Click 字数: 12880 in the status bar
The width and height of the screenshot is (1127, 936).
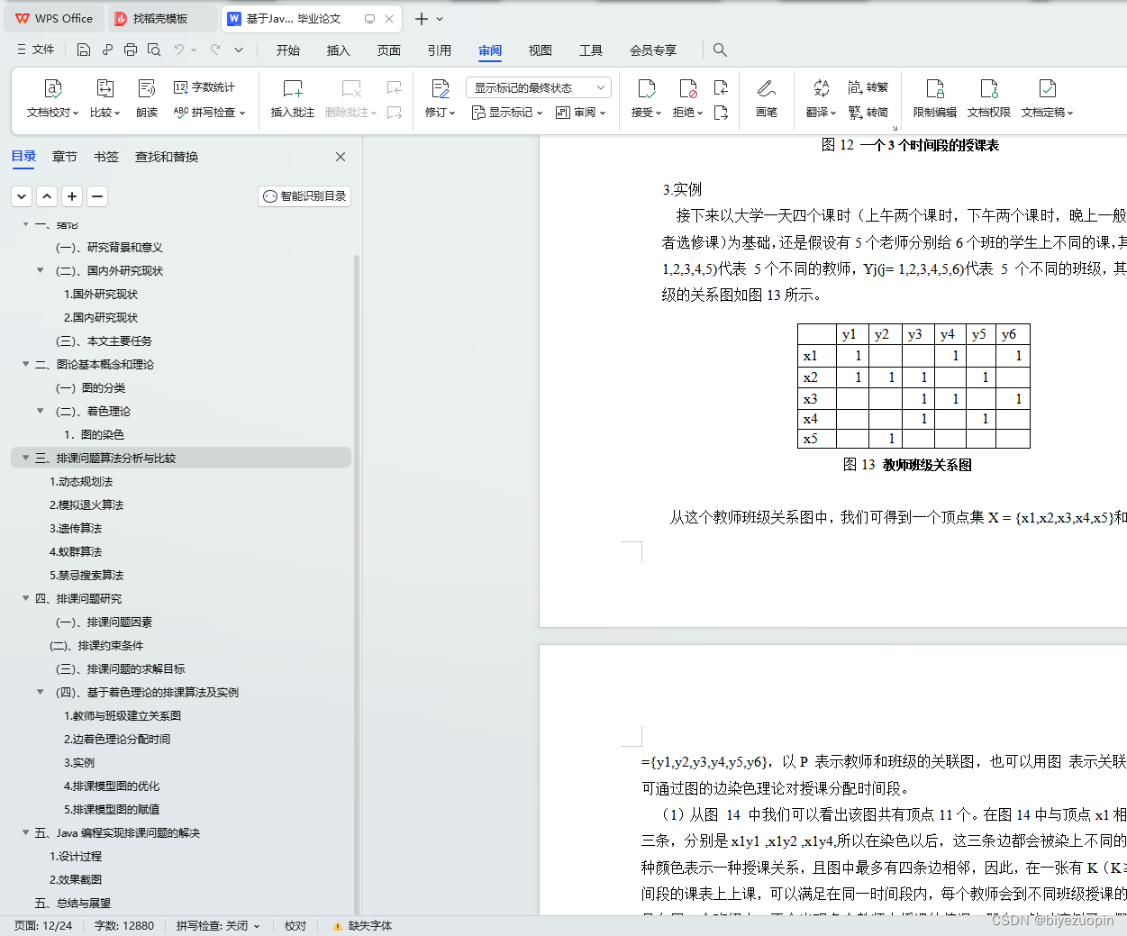pos(124,925)
